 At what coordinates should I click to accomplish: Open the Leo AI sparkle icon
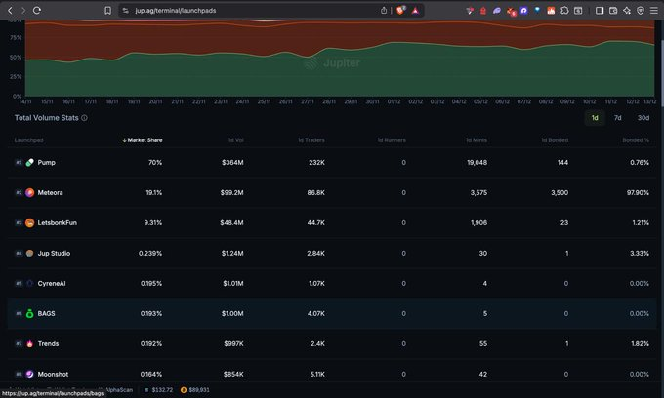tap(627, 10)
